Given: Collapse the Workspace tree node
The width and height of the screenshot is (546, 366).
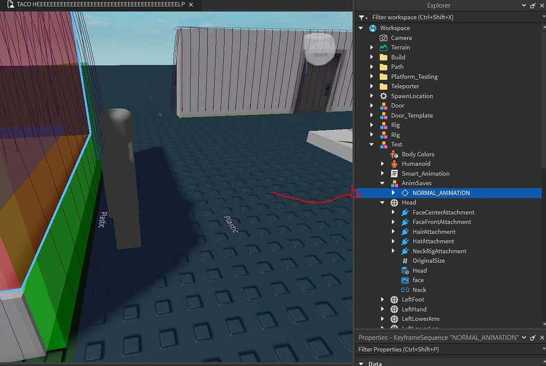Looking at the screenshot, I should (360, 28).
